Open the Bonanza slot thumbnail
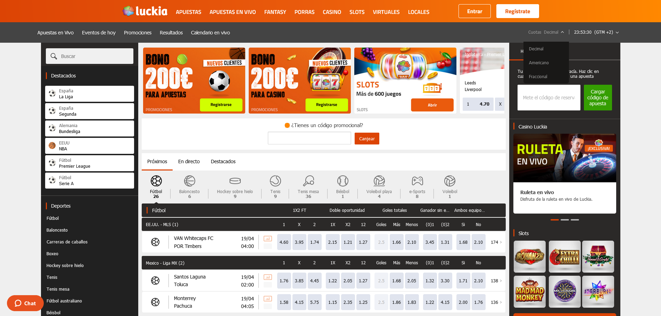 pos(530,257)
